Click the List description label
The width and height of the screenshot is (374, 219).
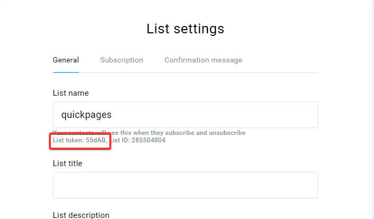click(x=81, y=215)
